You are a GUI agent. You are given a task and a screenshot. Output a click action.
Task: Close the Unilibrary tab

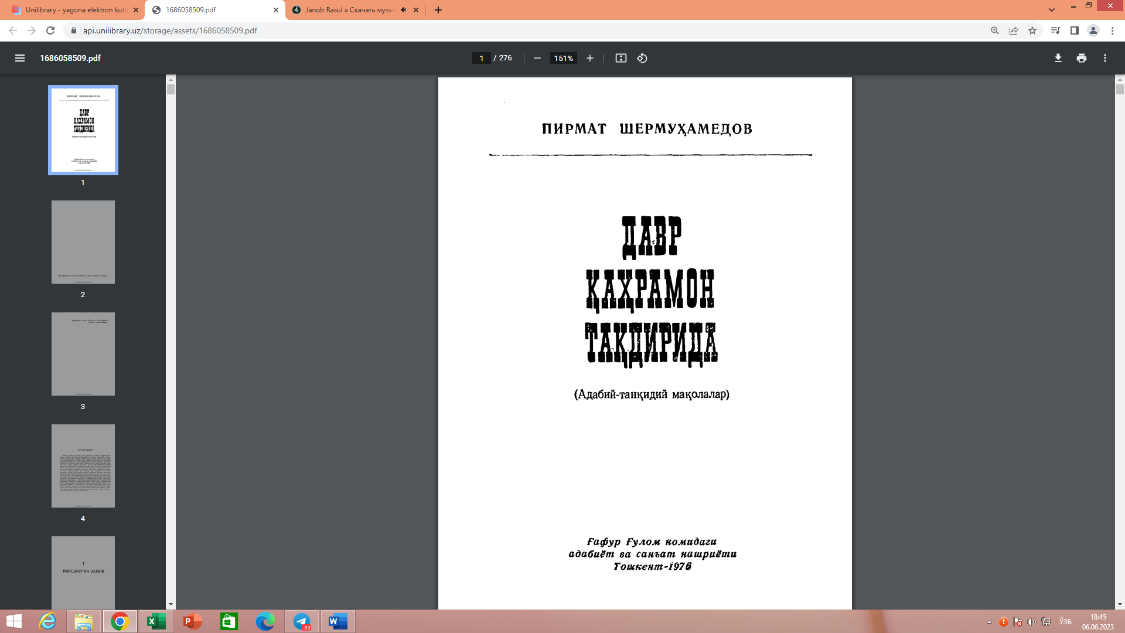coord(136,10)
